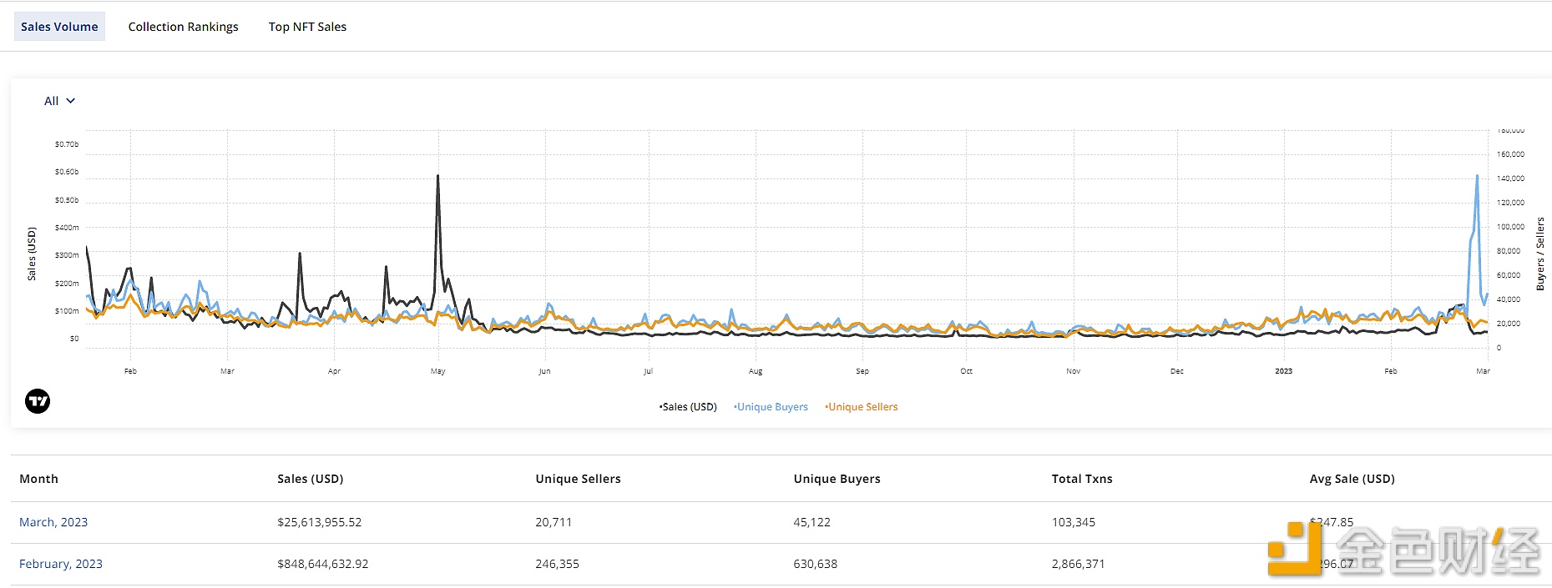Screen dimensions: 1552x588
Task: Click the Sales (USD) vertical axis title
Action: [x=32, y=254]
